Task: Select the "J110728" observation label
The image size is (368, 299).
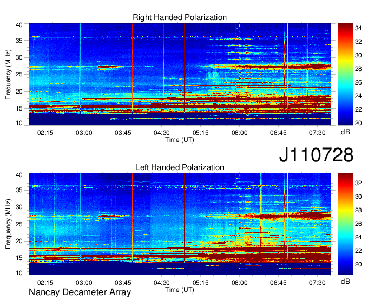Action: (316, 155)
